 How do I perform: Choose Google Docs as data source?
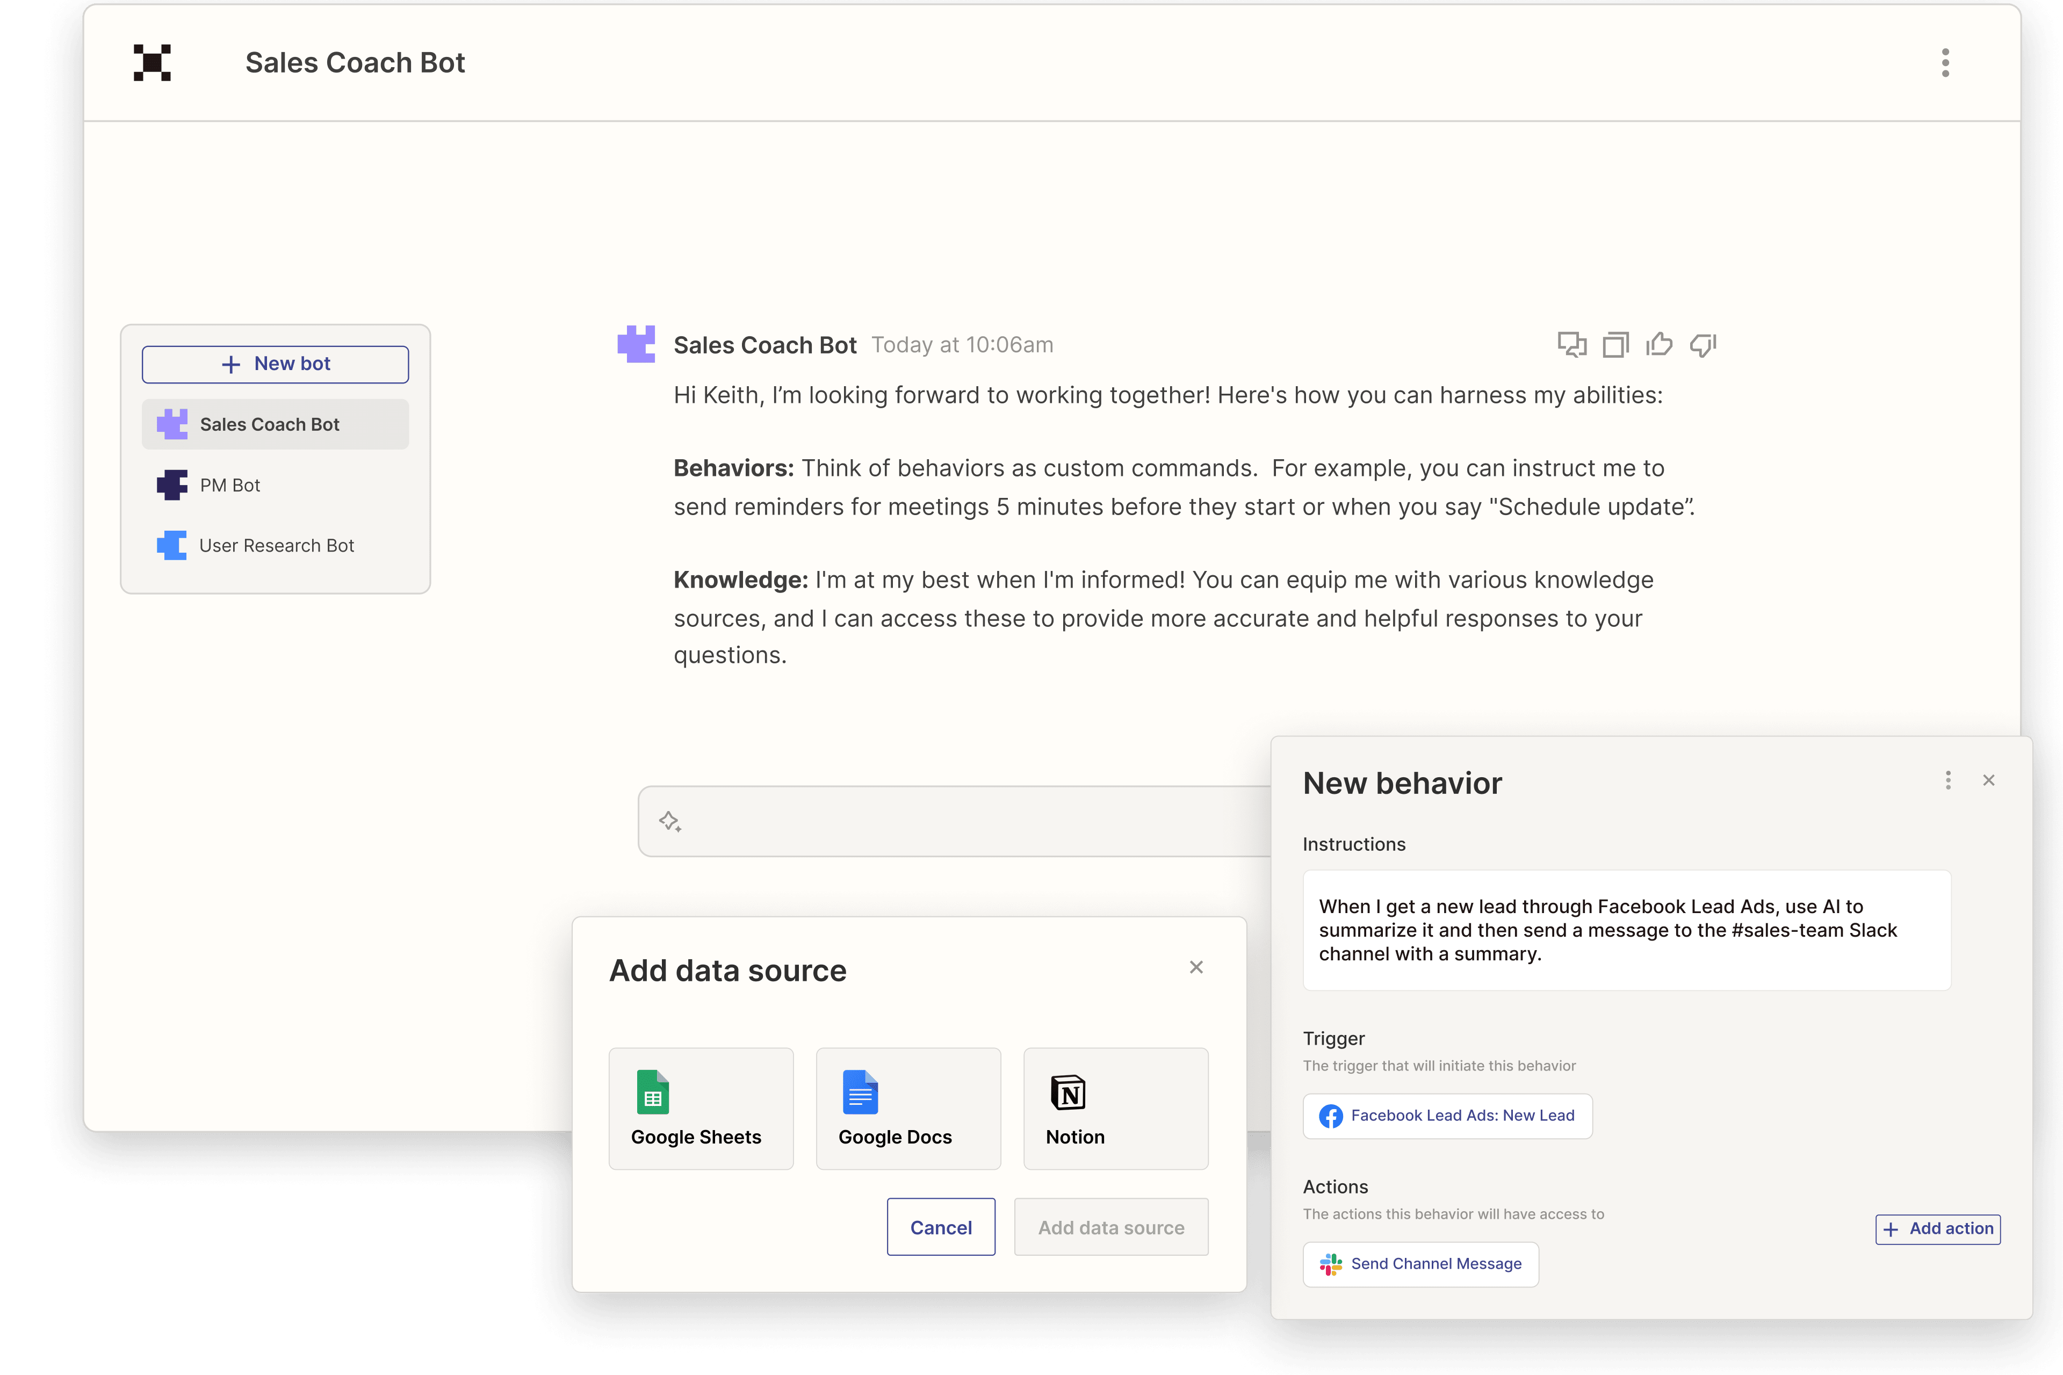point(908,1109)
